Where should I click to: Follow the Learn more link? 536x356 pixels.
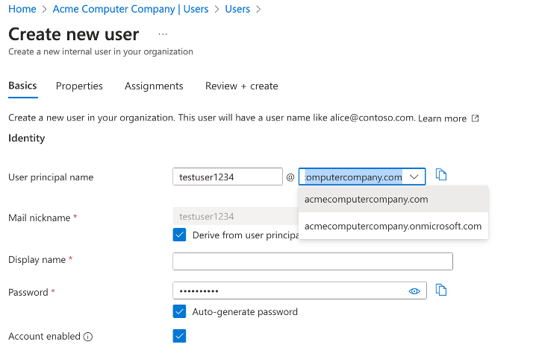click(x=443, y=118)
